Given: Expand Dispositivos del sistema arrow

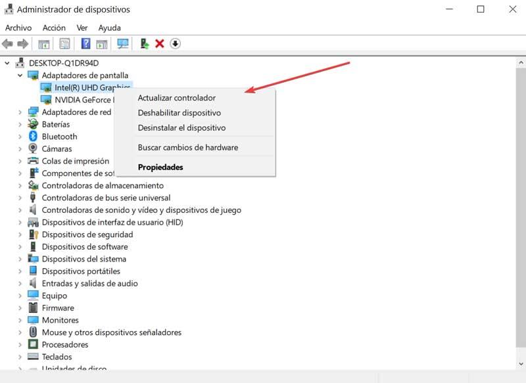Looking at the screenshot, I should (x=20, y=259).
